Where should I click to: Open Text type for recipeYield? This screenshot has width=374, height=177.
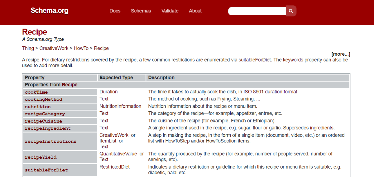click(x=104, y=160)
